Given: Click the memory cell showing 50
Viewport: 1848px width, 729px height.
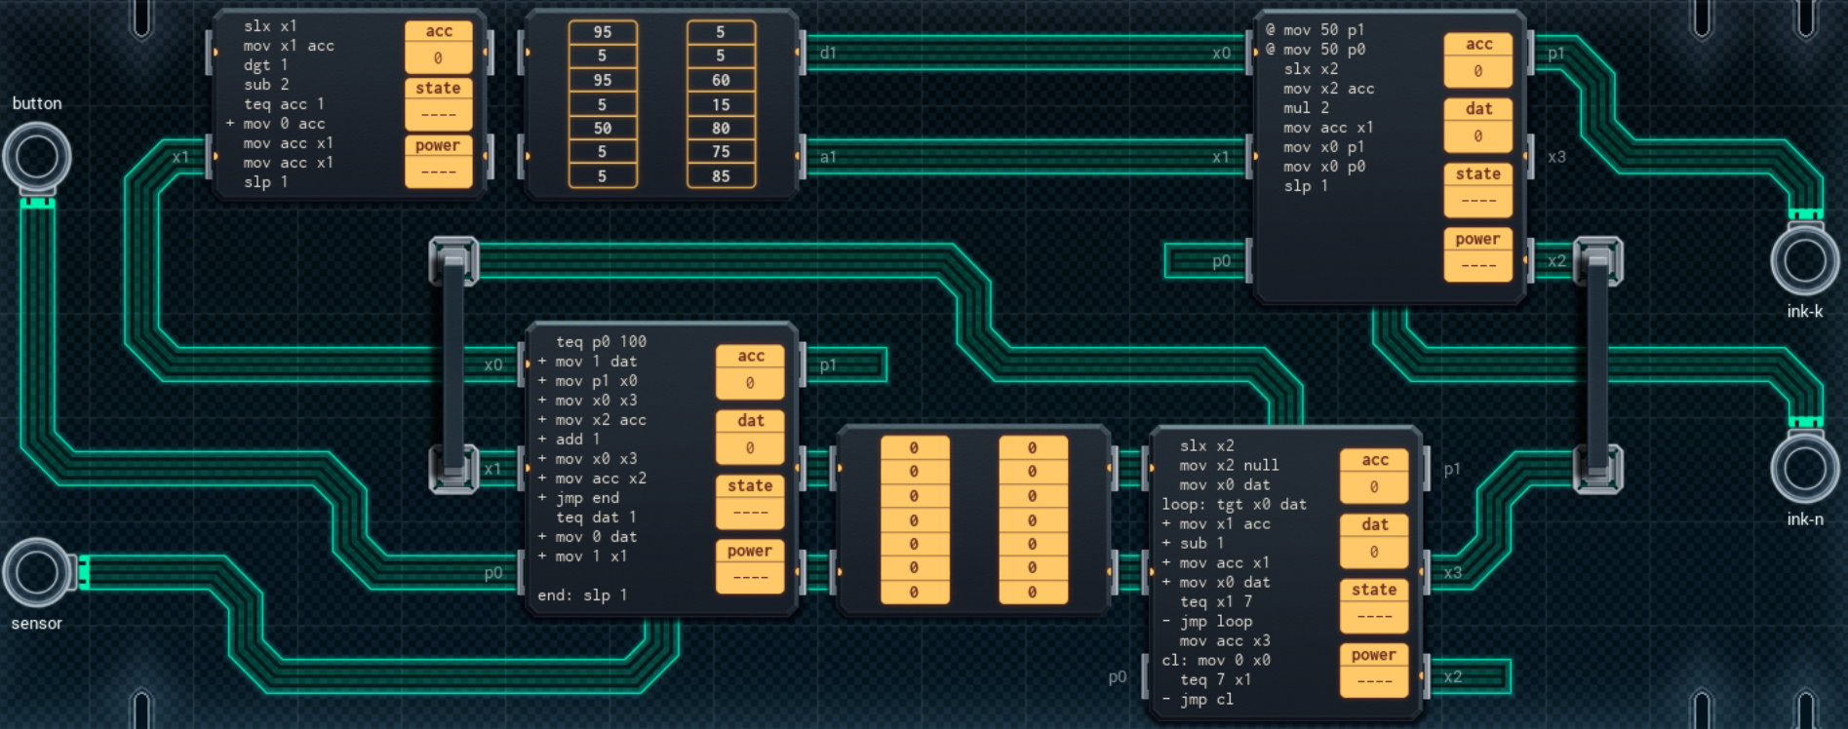Looking at the screenshot, I should pyautogui.click(x=603, y=128).
